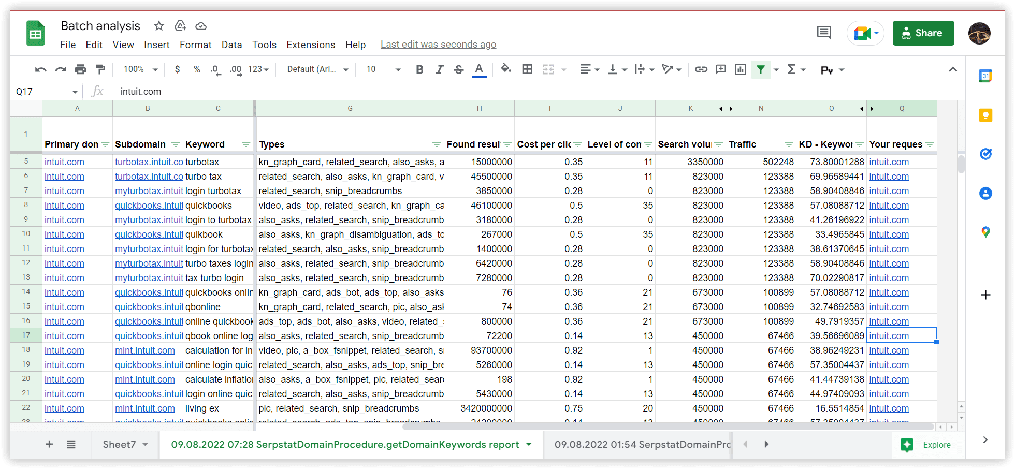Open the zoom 100% dropdown
The width and height of the screenshot is (1015, 469).
140,69
